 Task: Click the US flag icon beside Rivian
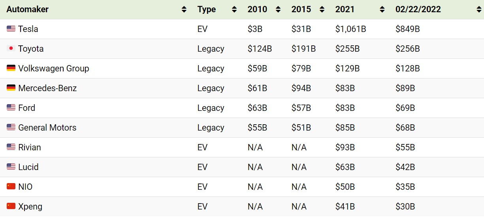[x=11, y=147]
